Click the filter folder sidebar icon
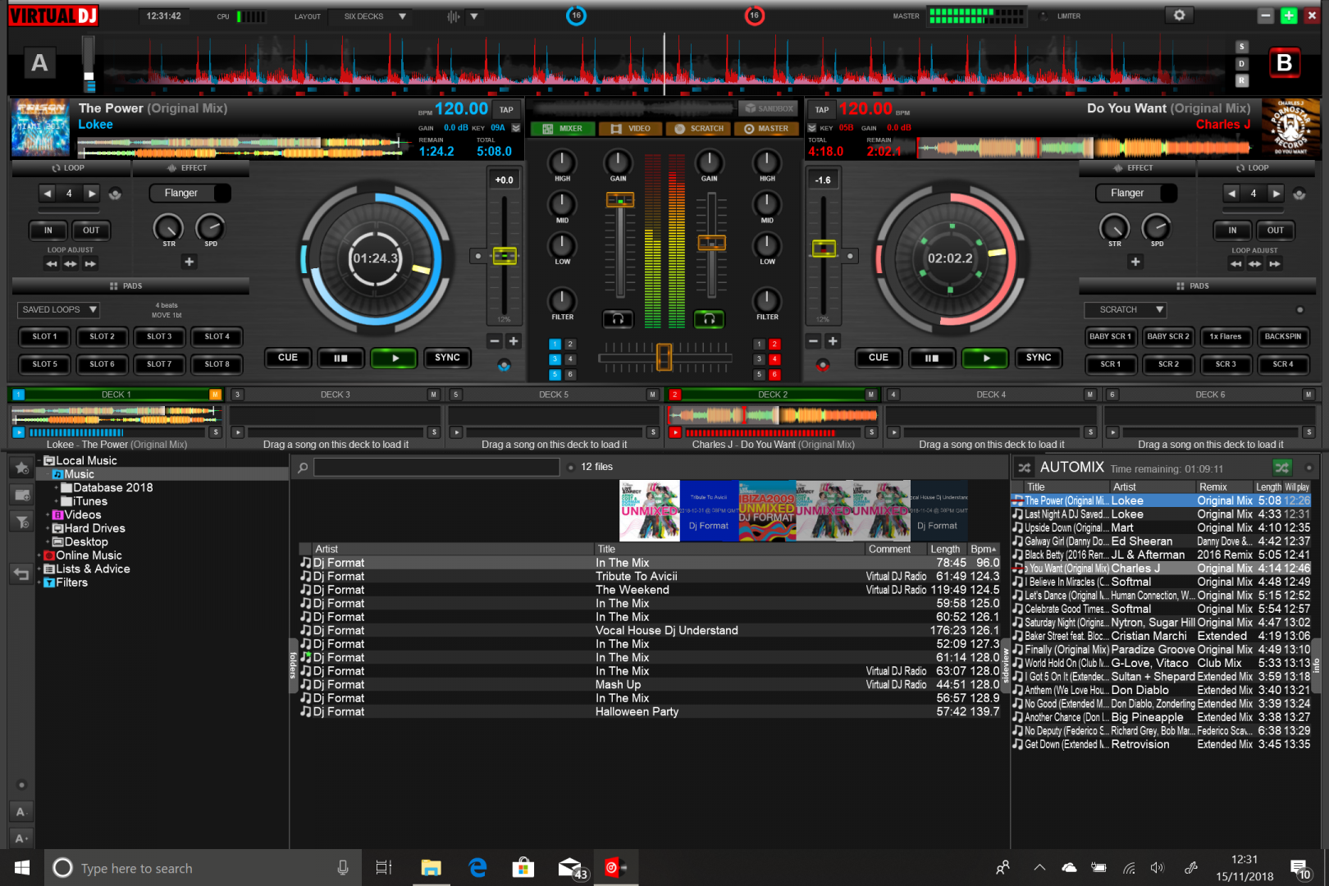This screenshot has height=886, width=1329. pyautogui.click(x=21, y=522)
